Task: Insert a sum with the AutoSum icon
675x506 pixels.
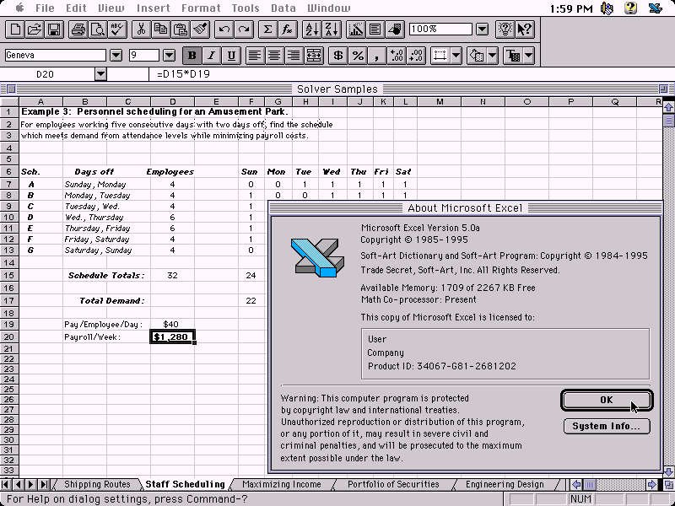Action: (267, 30)
